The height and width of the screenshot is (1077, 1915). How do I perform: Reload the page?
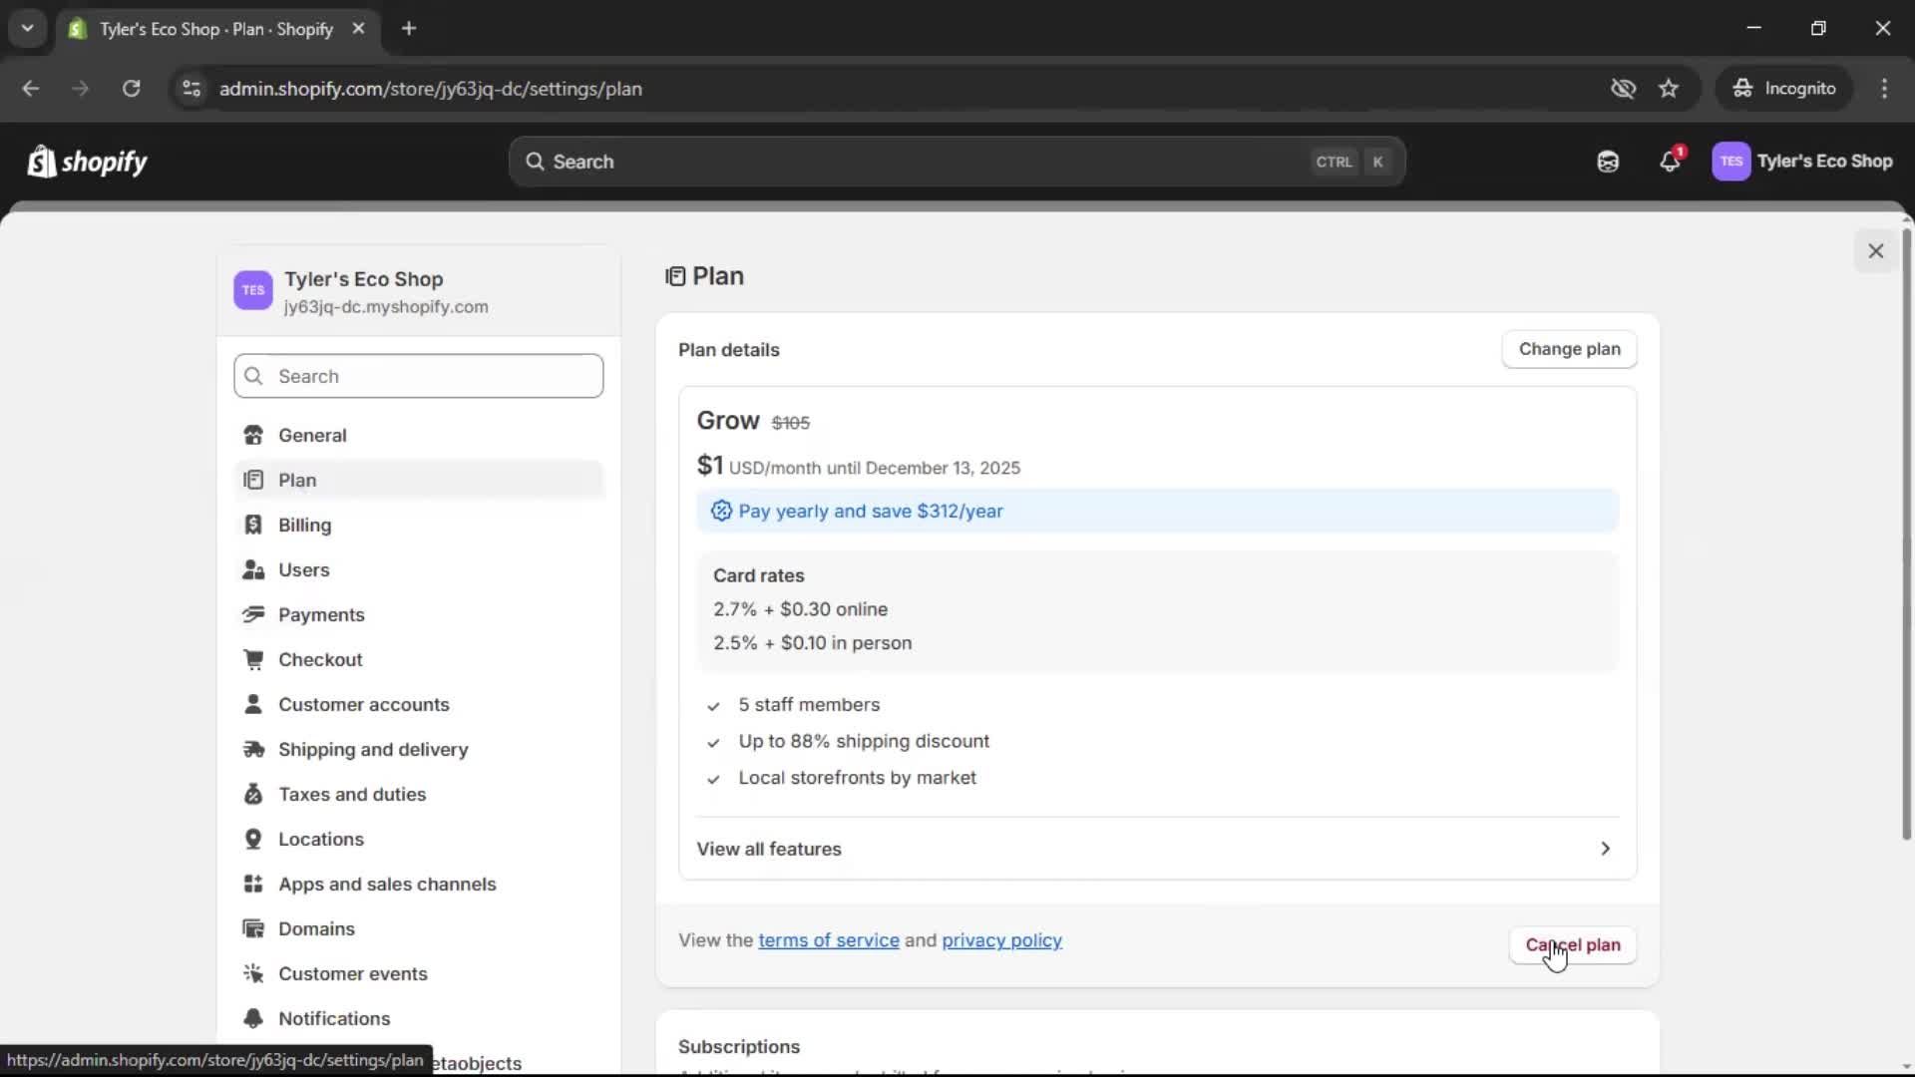coord(131,89)
